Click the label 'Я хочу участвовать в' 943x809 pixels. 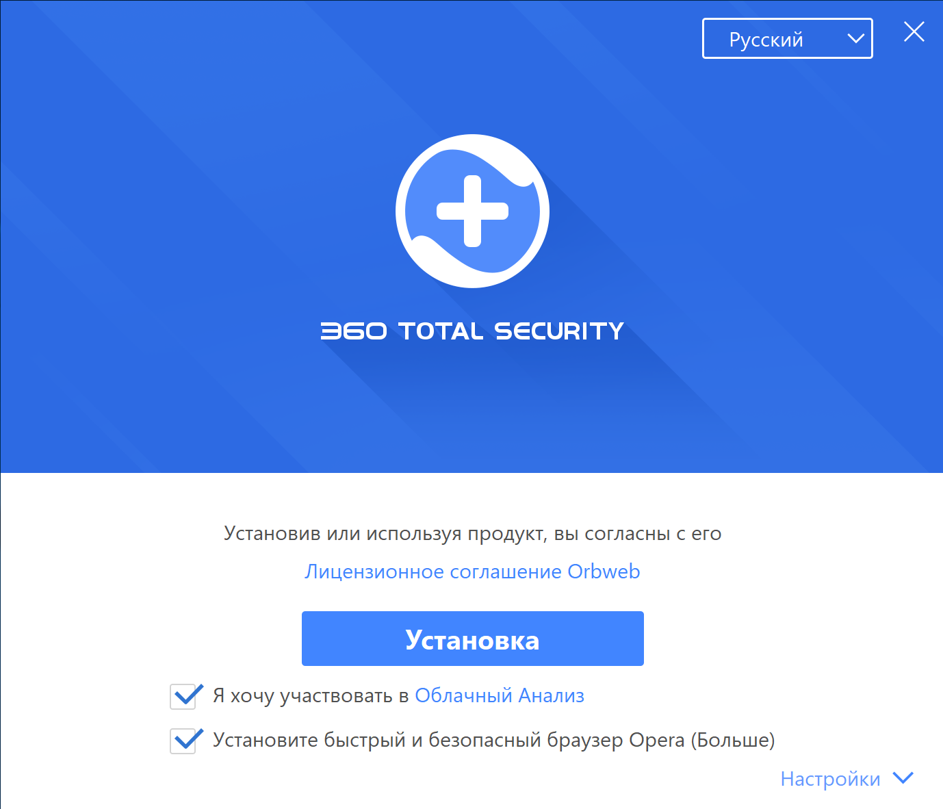click(311, 696)
